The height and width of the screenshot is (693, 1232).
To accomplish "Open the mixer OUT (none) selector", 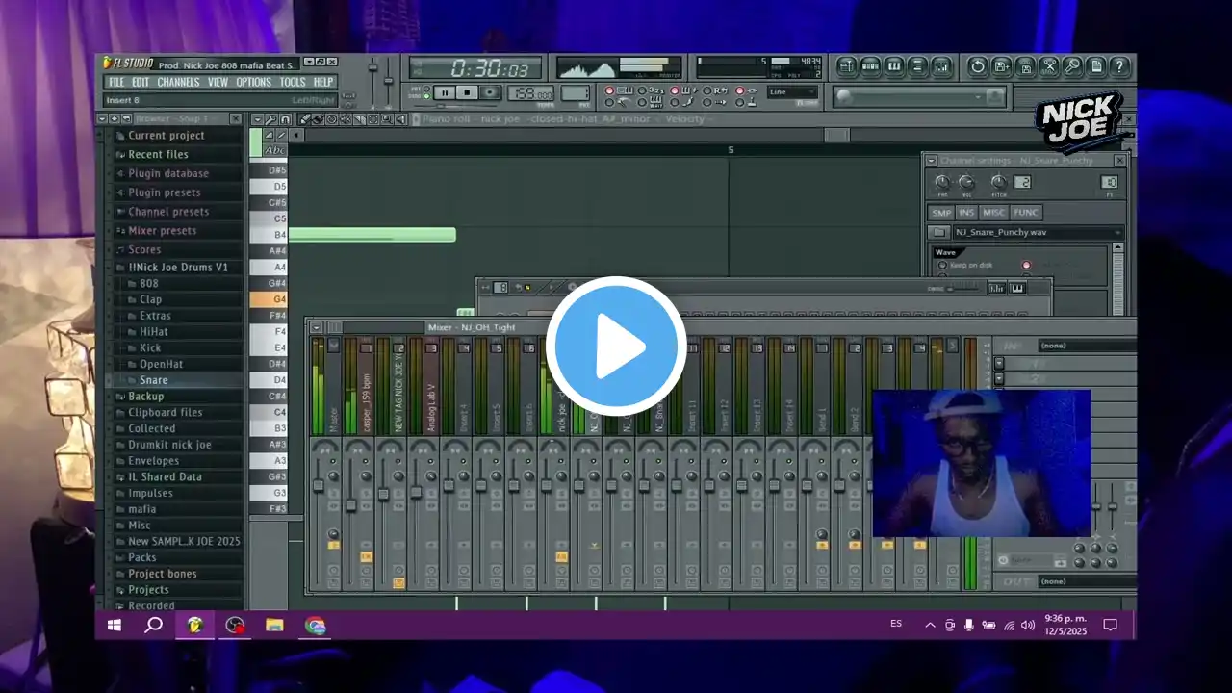I will 1088,581.
